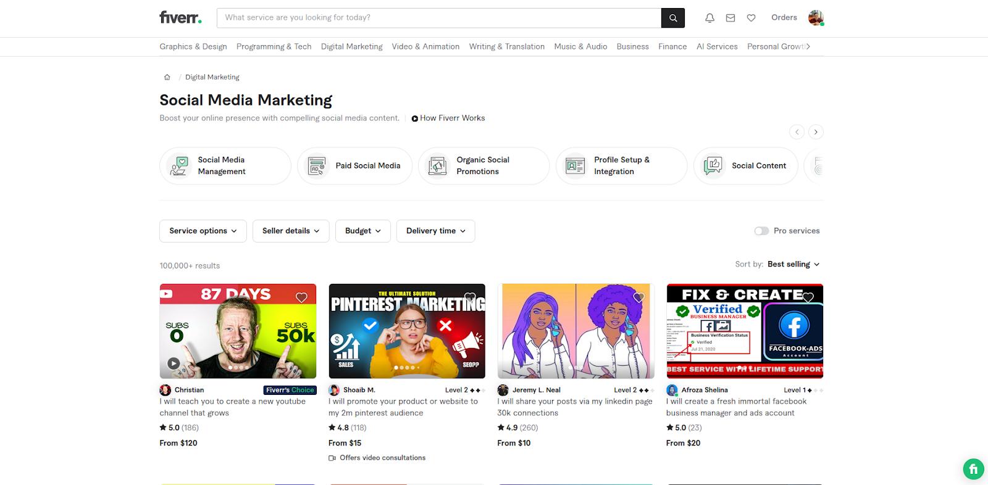Save the Pinterest Marketing gig with heart
Screen dimensions: 988x485
tap(470, 297)
